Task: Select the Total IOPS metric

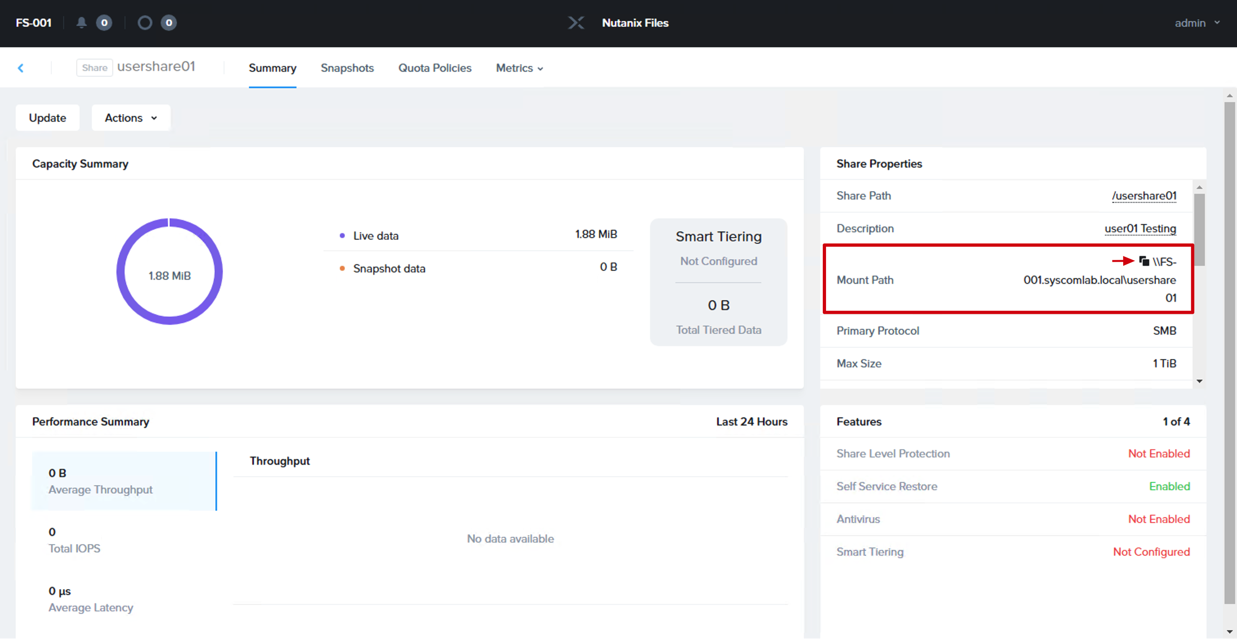Action: (x=124, y=541)
